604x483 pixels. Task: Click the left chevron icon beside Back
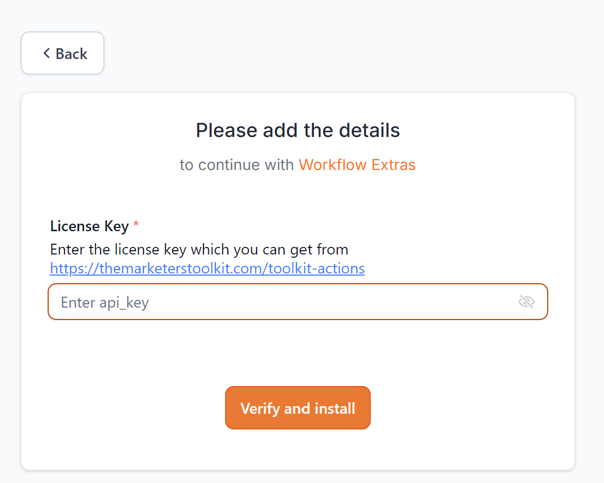(x=47, y=53)
